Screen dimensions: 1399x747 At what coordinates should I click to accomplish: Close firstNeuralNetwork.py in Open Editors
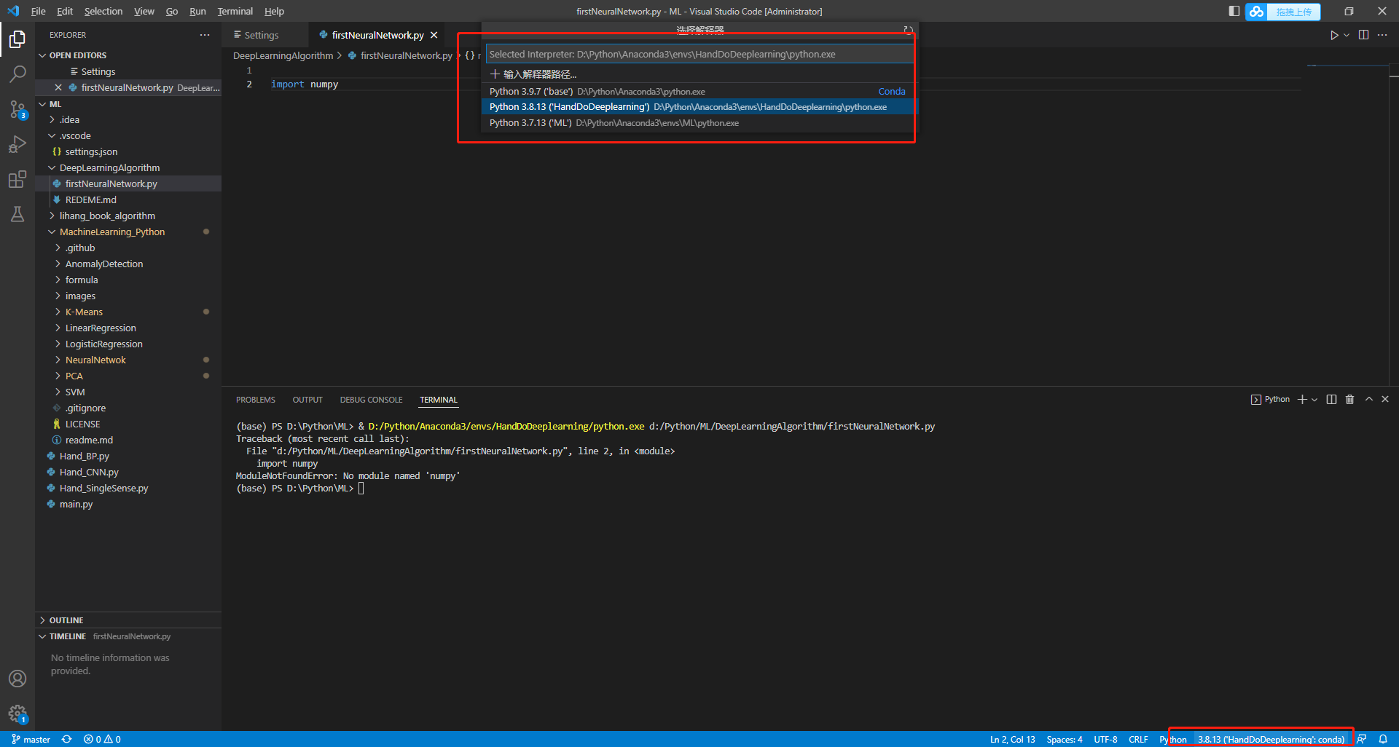[58, 87]
